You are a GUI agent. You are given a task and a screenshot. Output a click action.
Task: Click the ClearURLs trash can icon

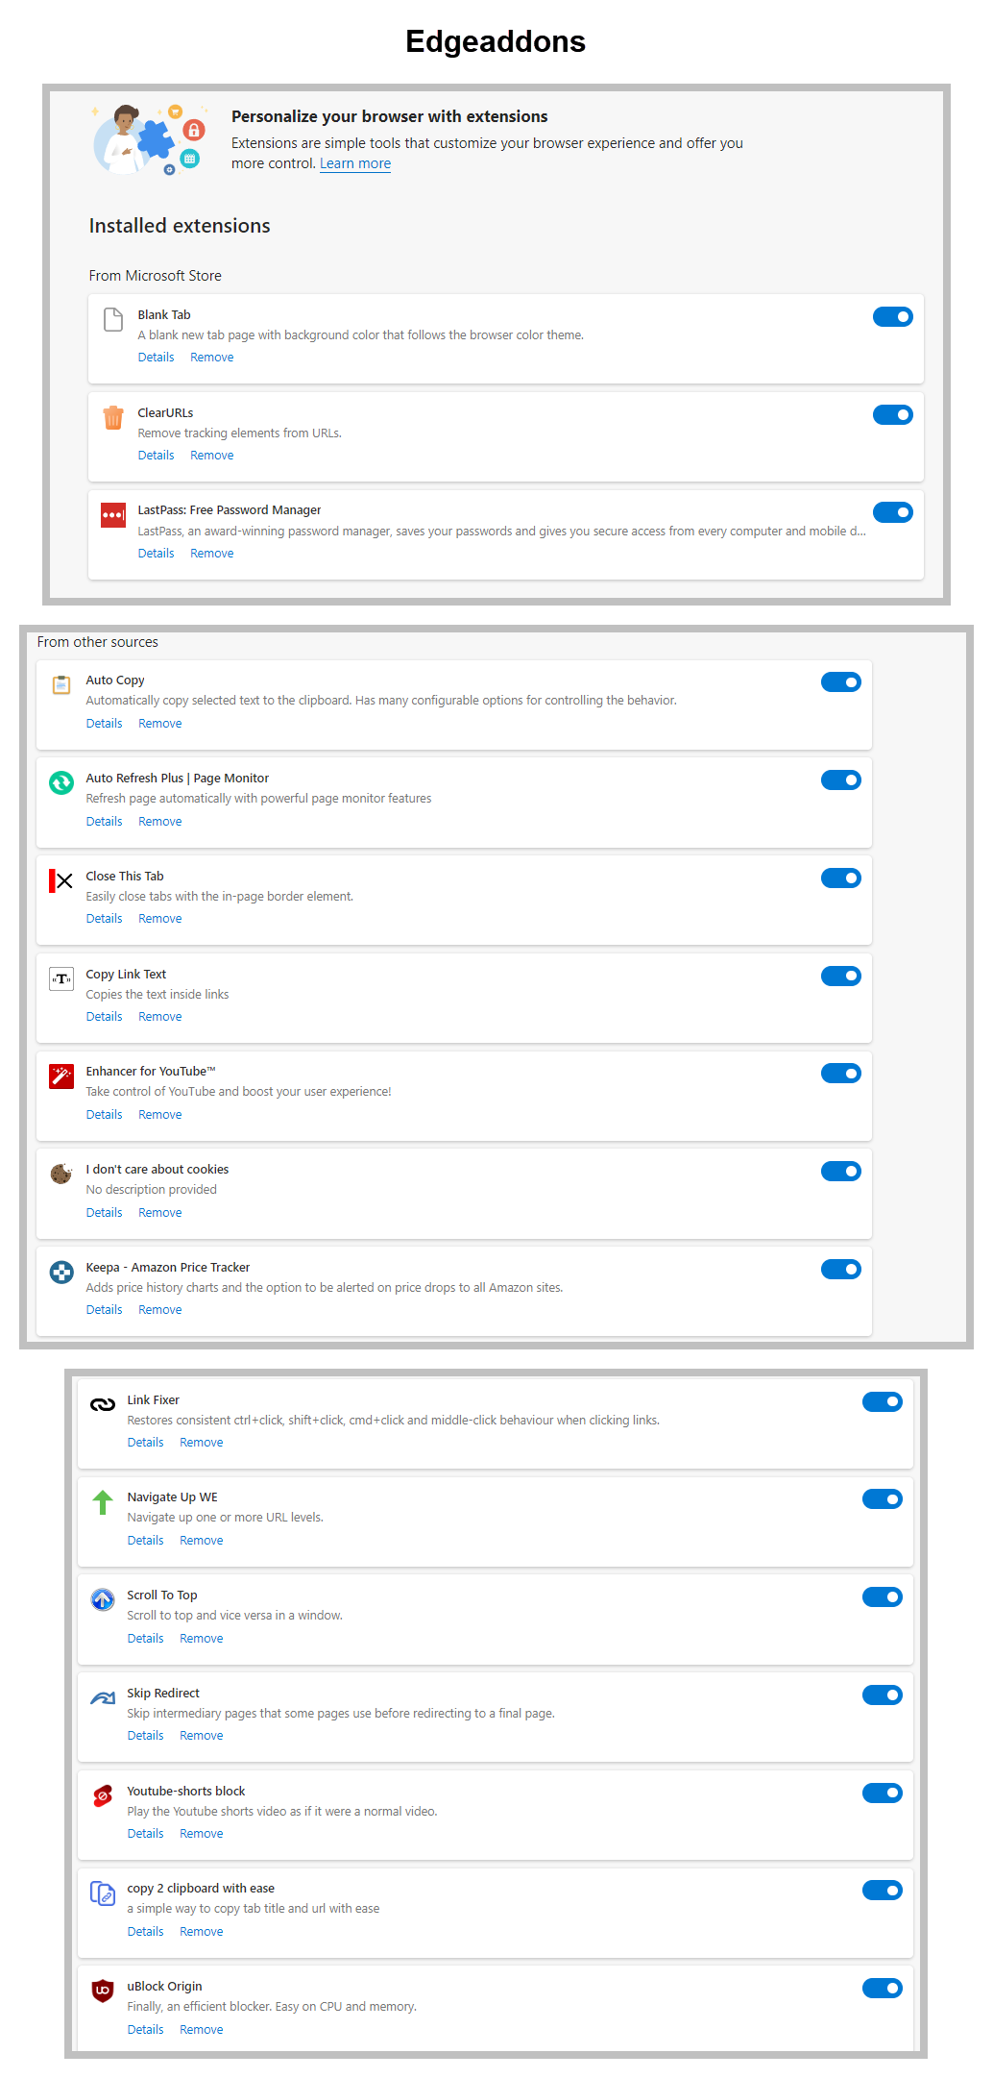pyautogui.click(x=113, y=417)
